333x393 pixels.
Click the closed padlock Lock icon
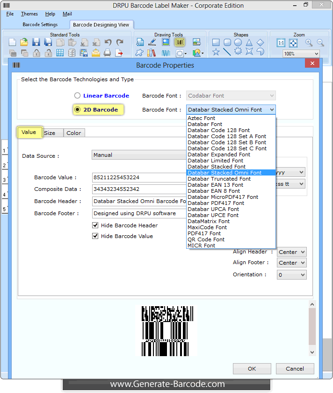(36, 53)
